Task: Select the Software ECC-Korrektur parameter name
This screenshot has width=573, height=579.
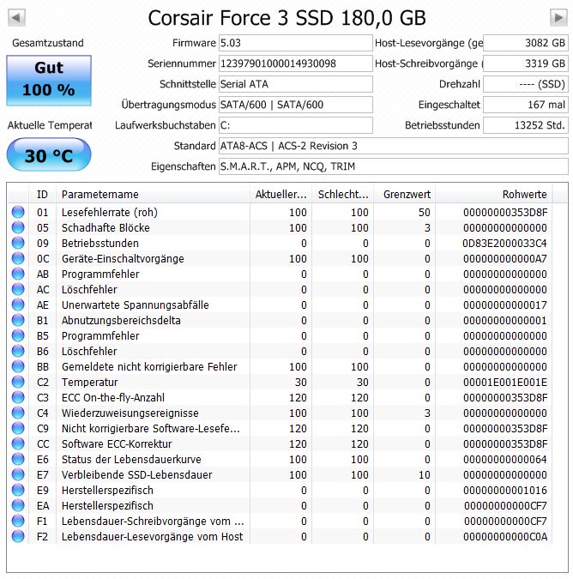Action: point(117,443)
